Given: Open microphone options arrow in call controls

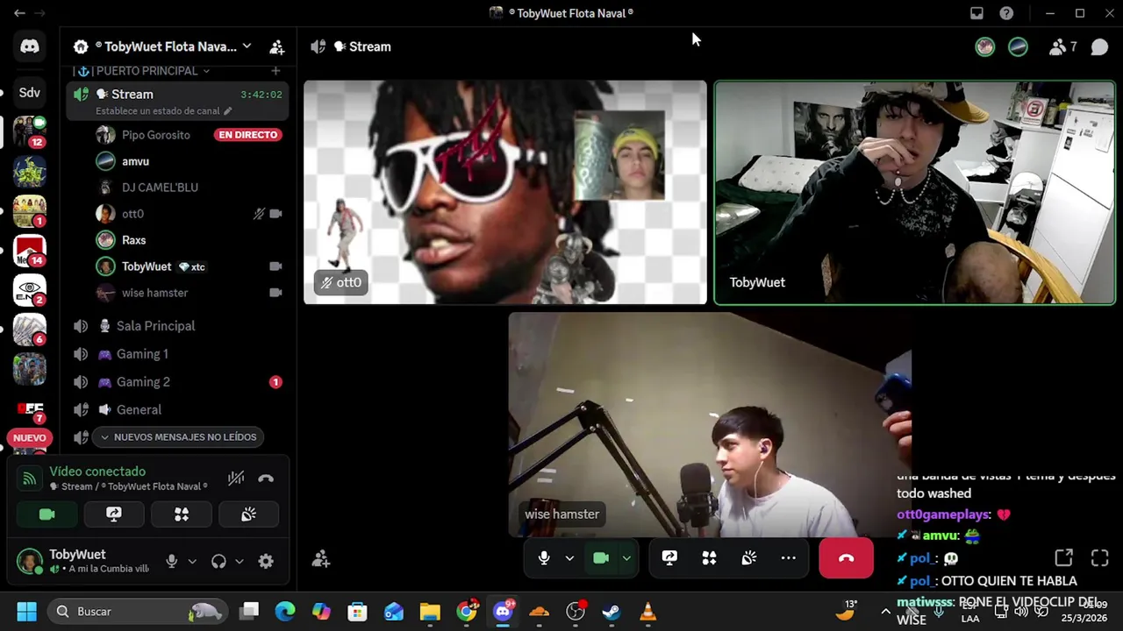Looking at the screenshot, I should [x=569, y=558].
